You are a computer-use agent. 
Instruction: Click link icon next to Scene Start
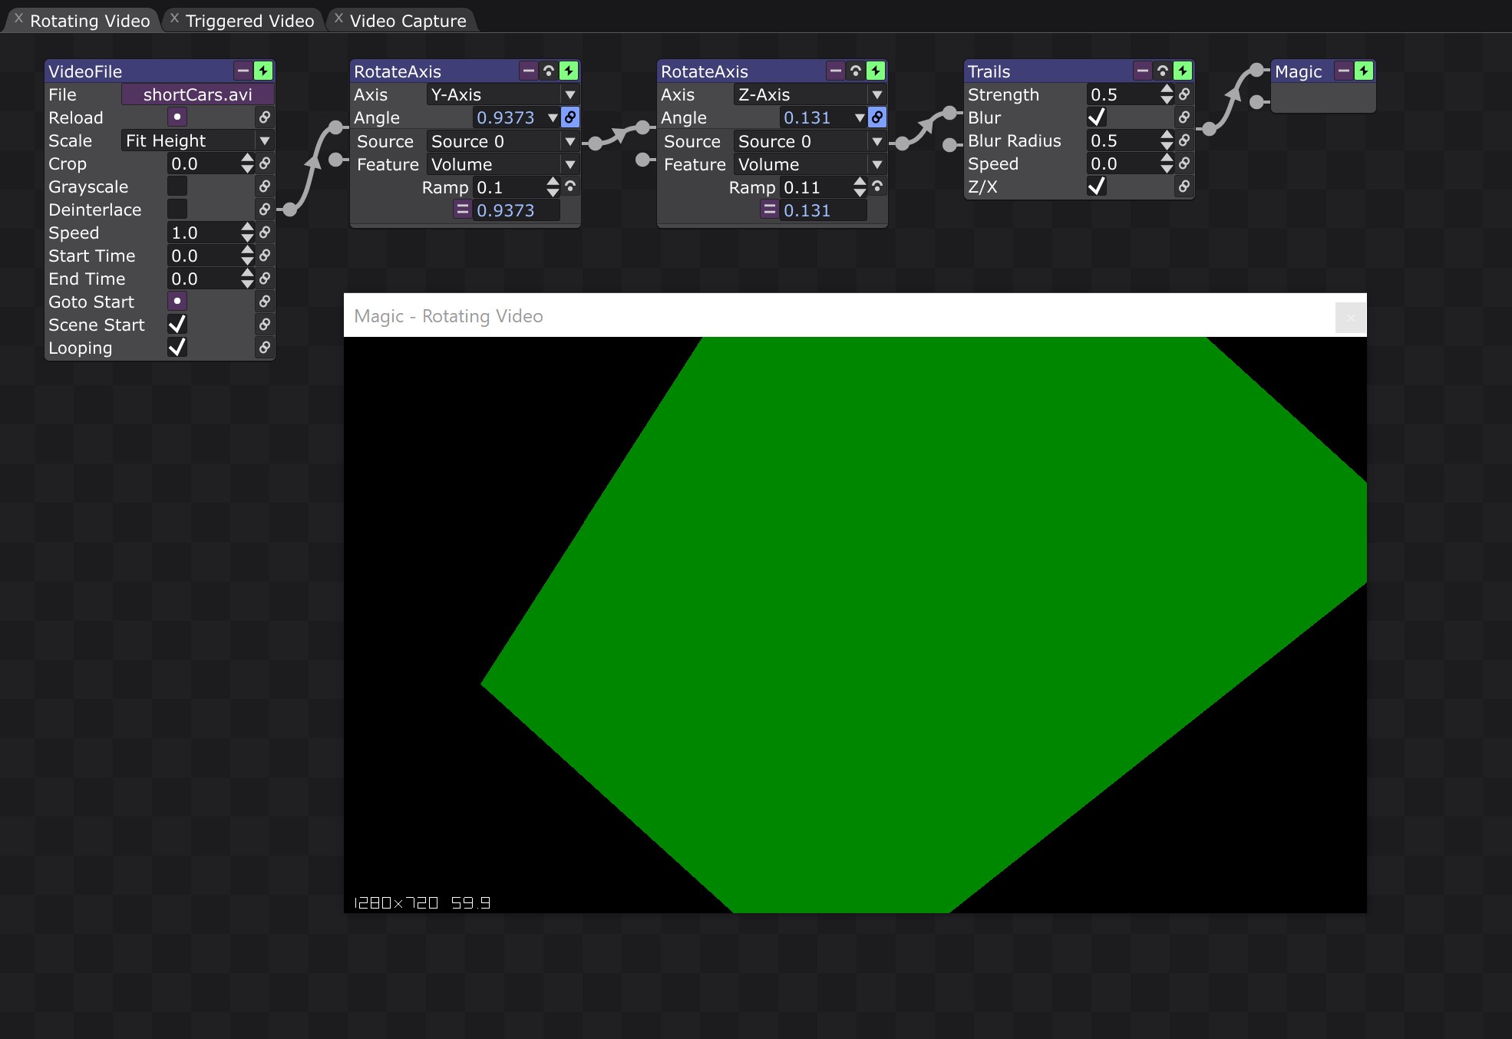[264, 325]
